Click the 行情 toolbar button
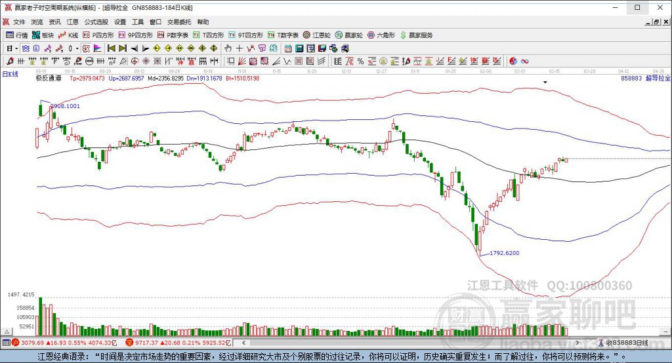The height and width of the screenshot is (363, 672). pyautogui.click(x=17, y=35)
